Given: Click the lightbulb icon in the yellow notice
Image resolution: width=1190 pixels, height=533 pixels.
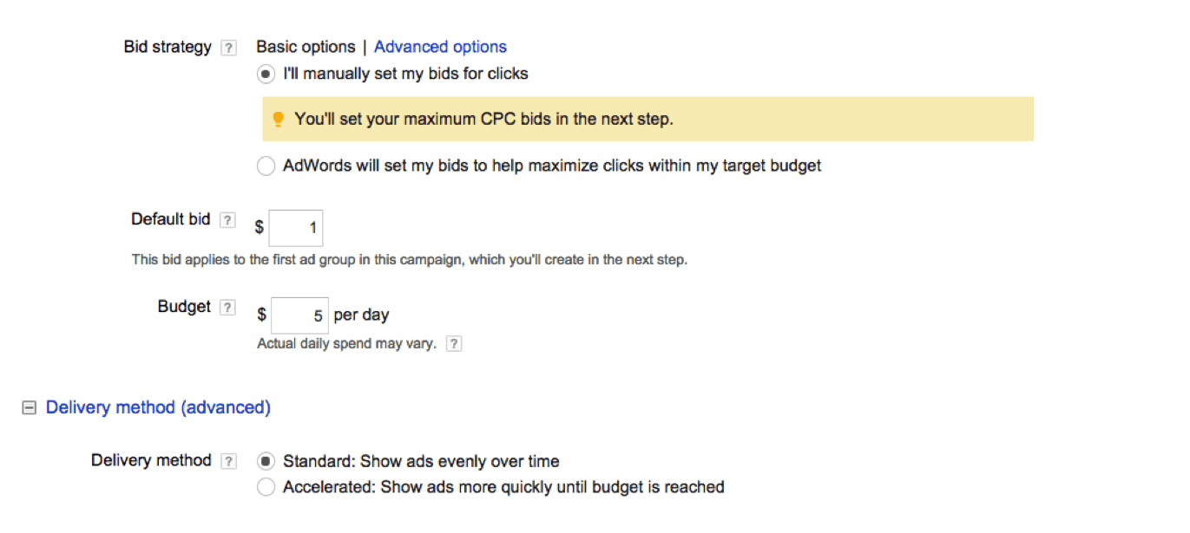Looking at the screenshot, I should pos(278,119).
